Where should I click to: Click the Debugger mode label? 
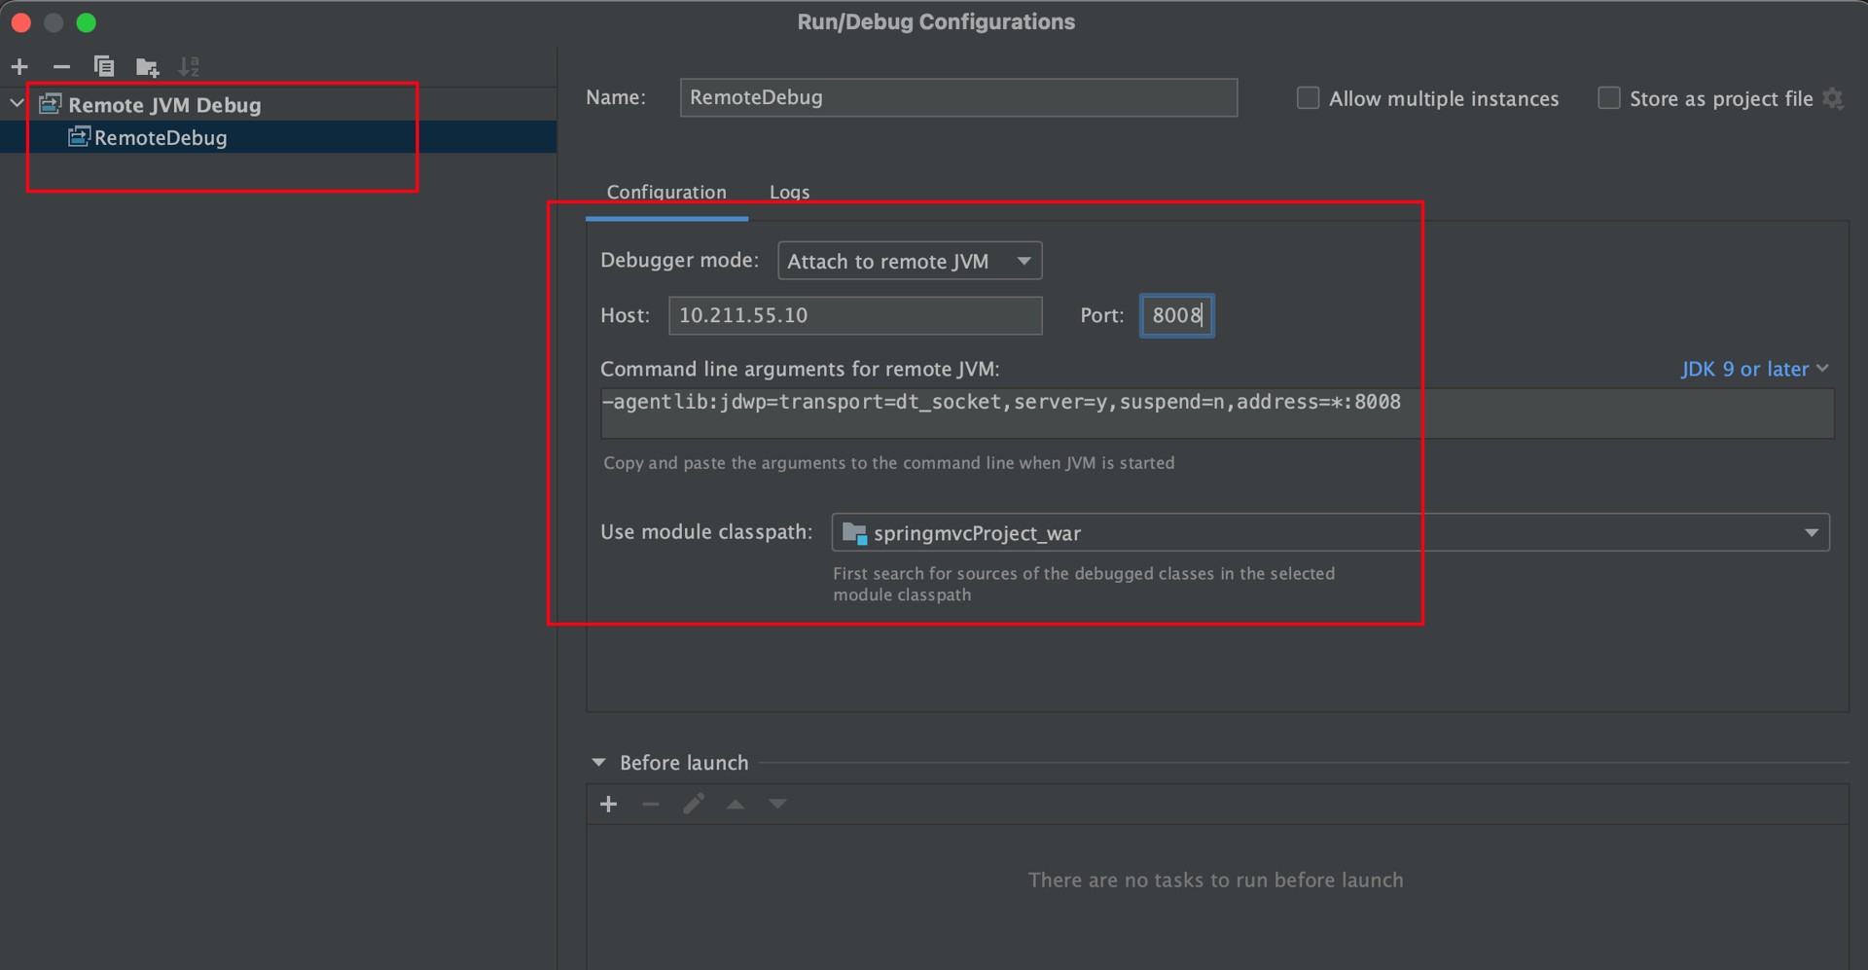[x=679, y=260]
